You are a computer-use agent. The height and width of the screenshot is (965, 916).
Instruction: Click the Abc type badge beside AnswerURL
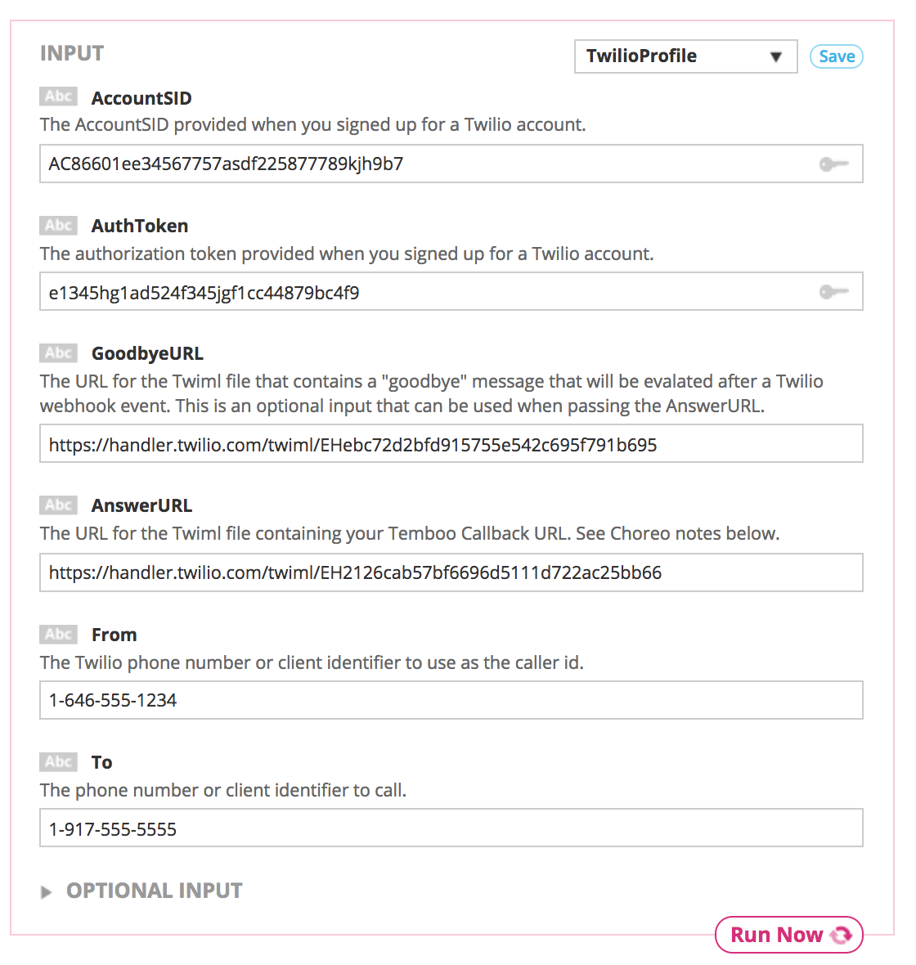58,505
